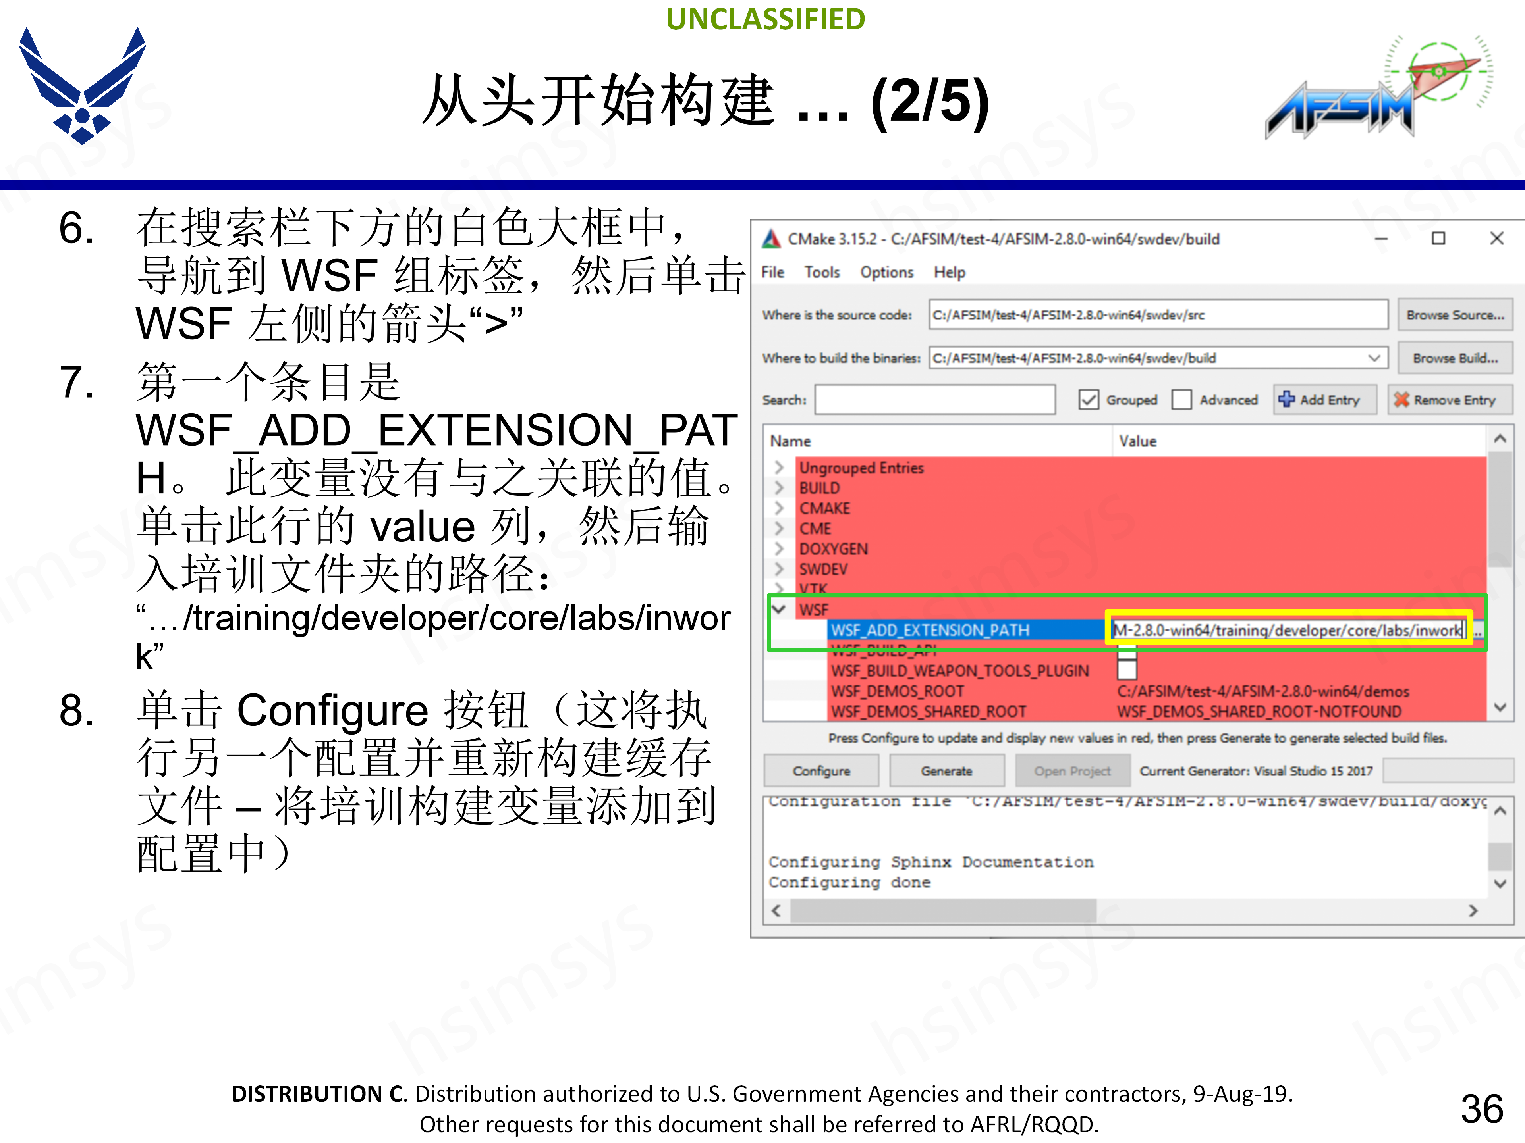Viewport: 1525px width, 1143px height.
Task: Click the Remove Entry red X icon
Action: pos(1401,400)
